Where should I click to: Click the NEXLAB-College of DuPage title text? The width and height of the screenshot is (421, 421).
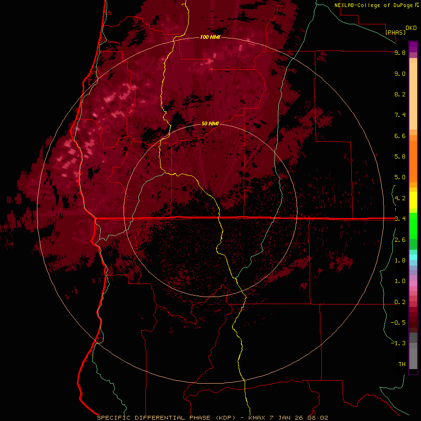pyautogui.click(x=374, y=5)
